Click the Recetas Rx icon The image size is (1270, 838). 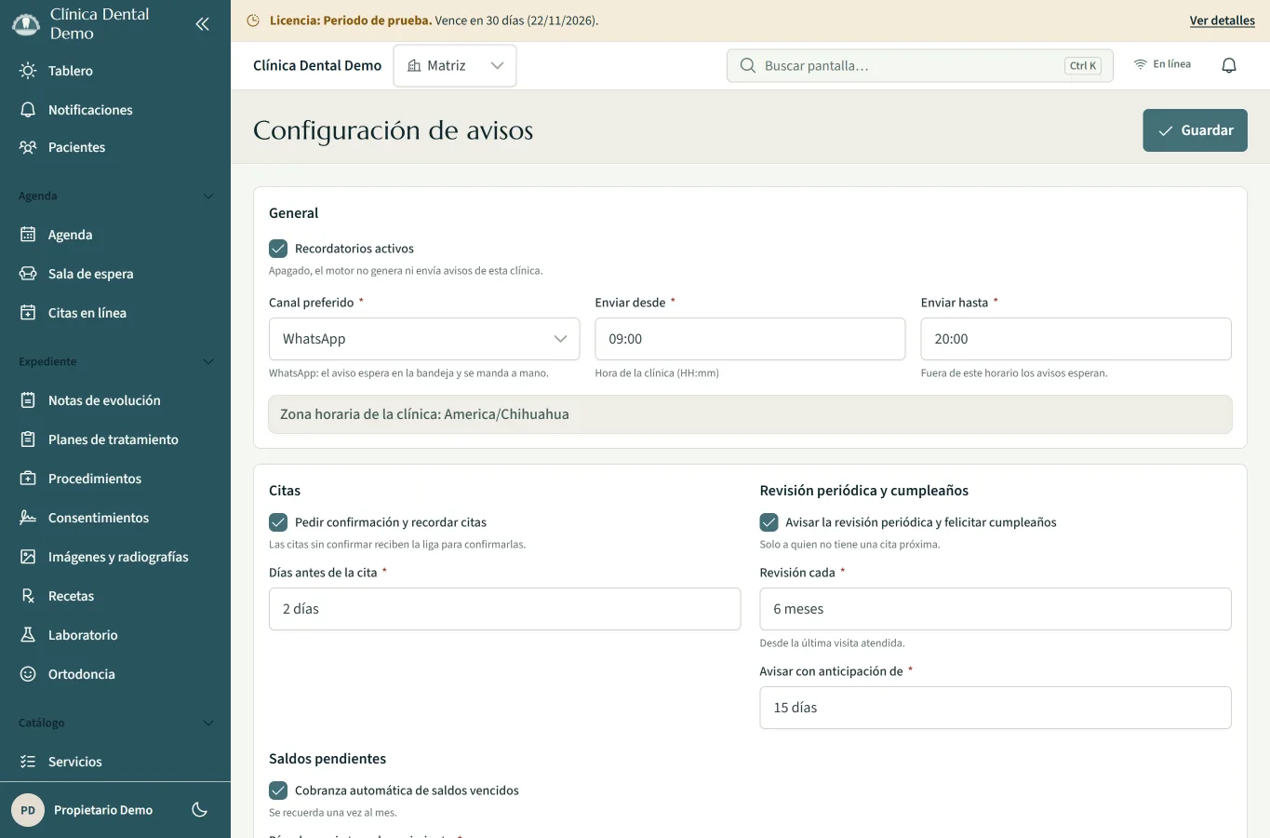[28, 596]
